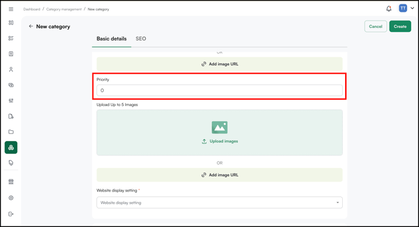Click the Upload Up to 5 Images label
The height and width of the screenshot is (227, 419).
pyautogui.click(x=117, y=105)
